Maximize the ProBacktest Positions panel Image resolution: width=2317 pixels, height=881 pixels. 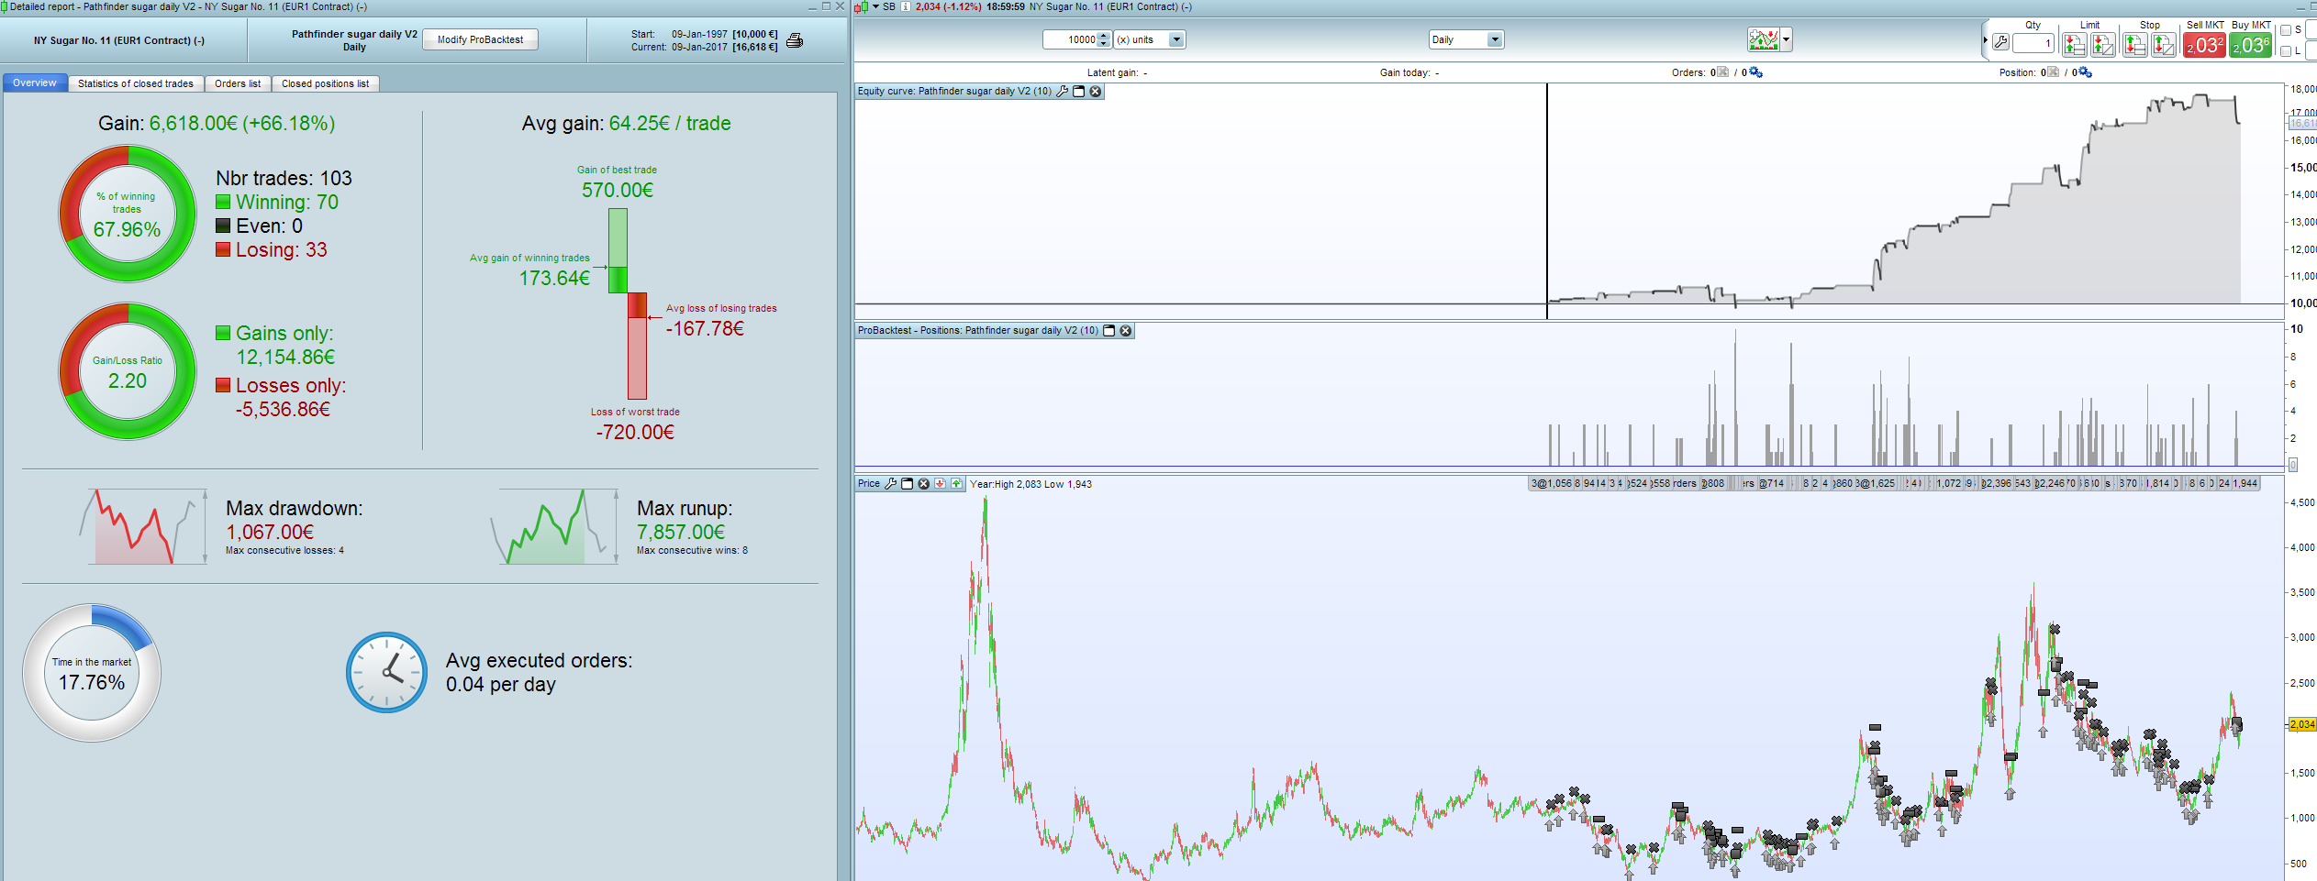1109,331
